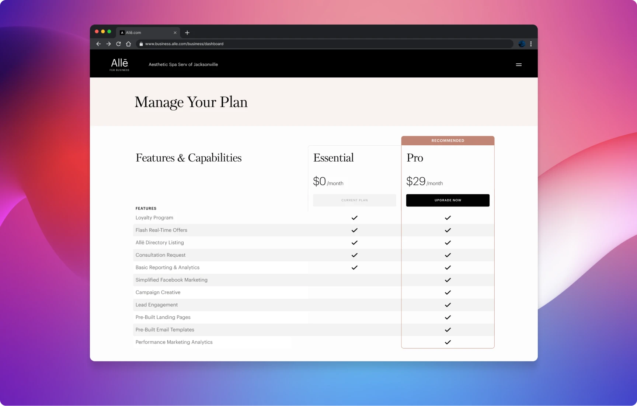Screen dimensions: 637x406
Task: Click Essential checkmark for Allē Directory Listing
Action: pos(355,243)
